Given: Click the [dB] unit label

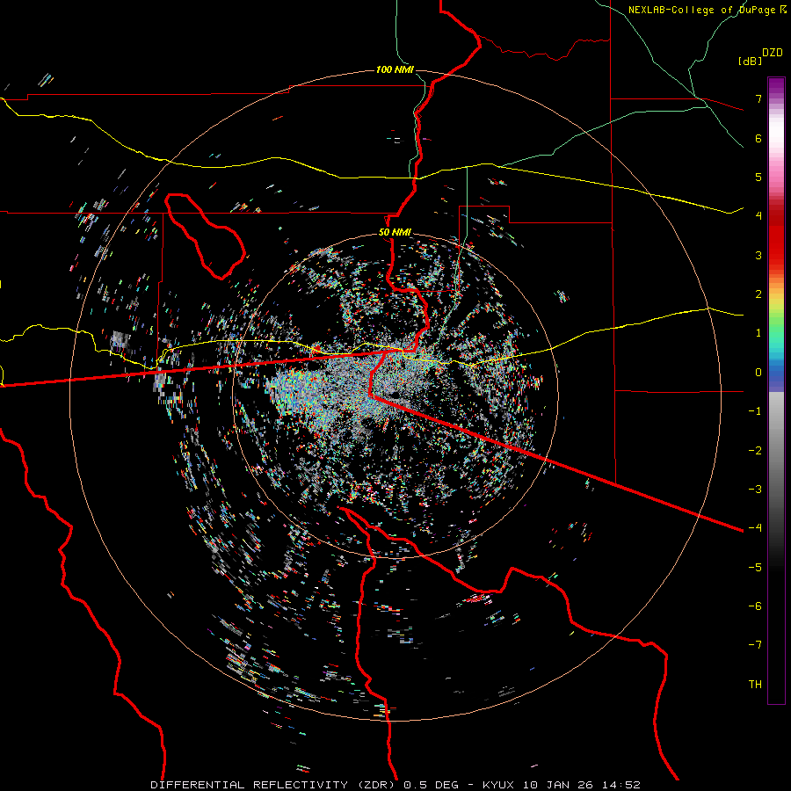Looking at the screenshot, I should pos(750,61).
